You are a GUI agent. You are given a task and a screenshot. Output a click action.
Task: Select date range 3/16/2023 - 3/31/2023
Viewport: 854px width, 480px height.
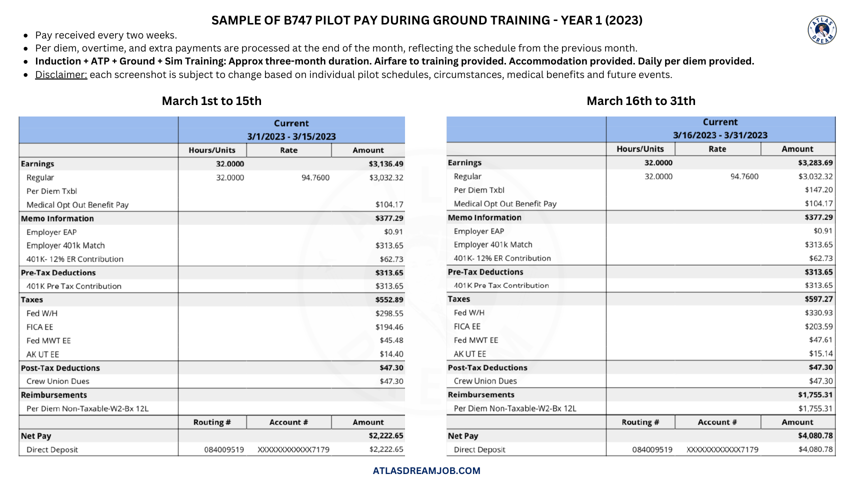click(x=720, y=135)
